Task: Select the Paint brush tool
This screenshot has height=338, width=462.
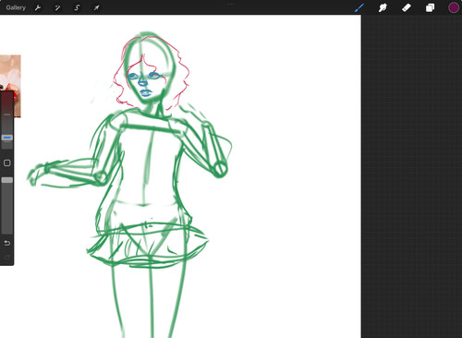Action: (359, 7)
